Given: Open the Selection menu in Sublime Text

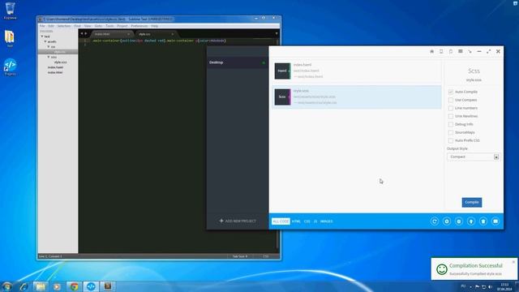Looking at the screenshot, I should coord(64,26).
